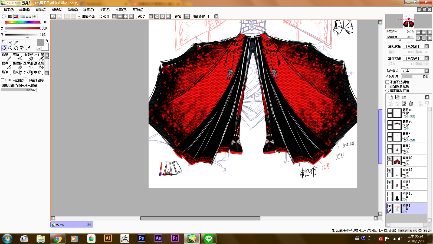Click 正常 view mode button in toolbar

[178, 16]
